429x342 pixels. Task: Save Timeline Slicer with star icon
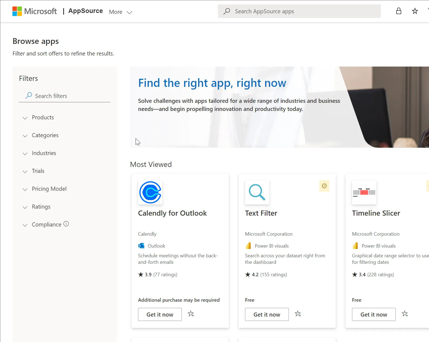(405, 314)
